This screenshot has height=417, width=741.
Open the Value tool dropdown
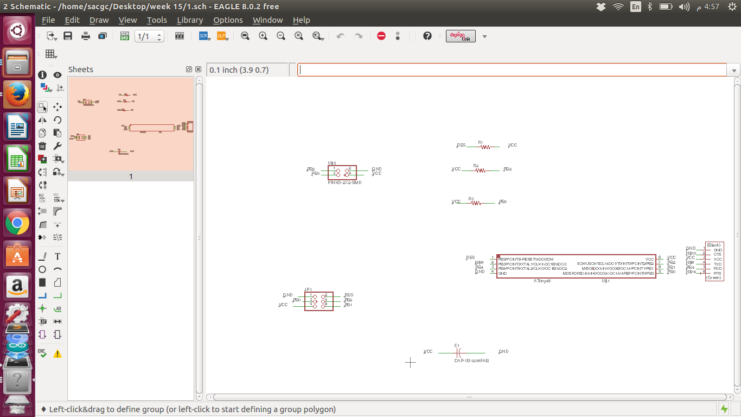point(58,198)
